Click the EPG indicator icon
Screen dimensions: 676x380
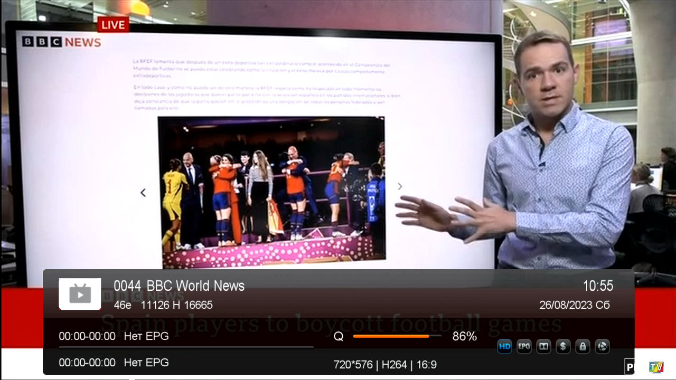pyautogui.click(x=524, y=347)
